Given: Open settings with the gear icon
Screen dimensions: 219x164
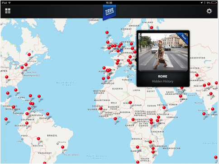Looking at the screenshot, I should (x=209, y=11).
